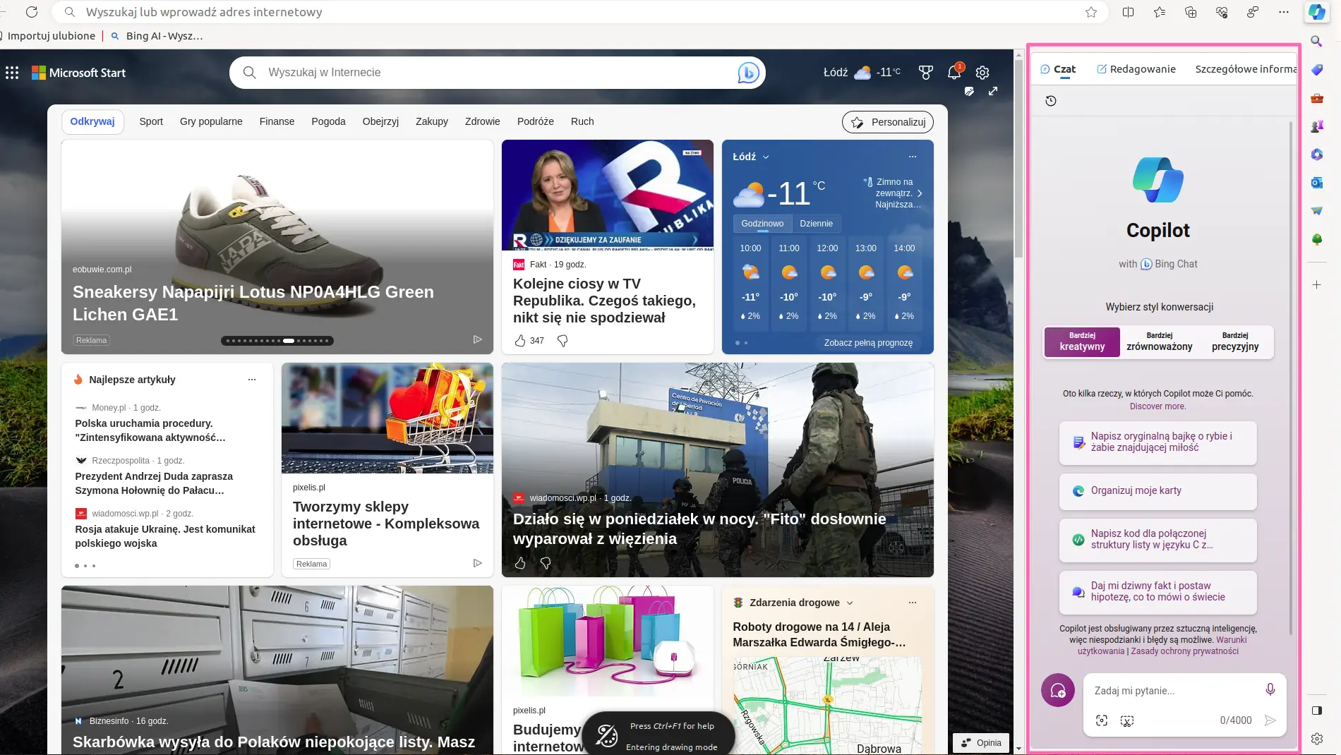Select the Bardziej kreatywny style

[x=1082, y=342]
